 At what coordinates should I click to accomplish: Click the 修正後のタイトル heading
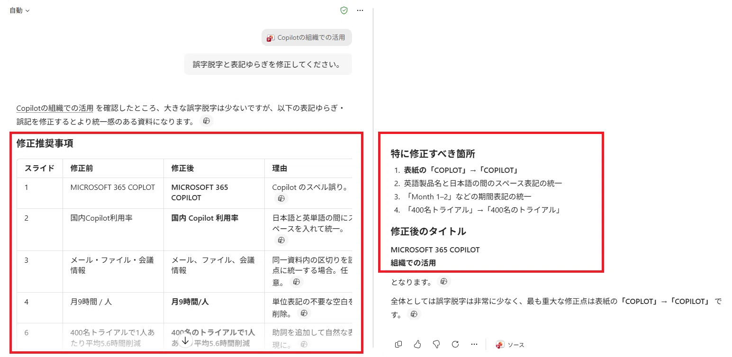pyautogui.click(x=428, y=232)
